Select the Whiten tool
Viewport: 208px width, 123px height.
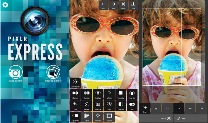[x=109, y=94]
